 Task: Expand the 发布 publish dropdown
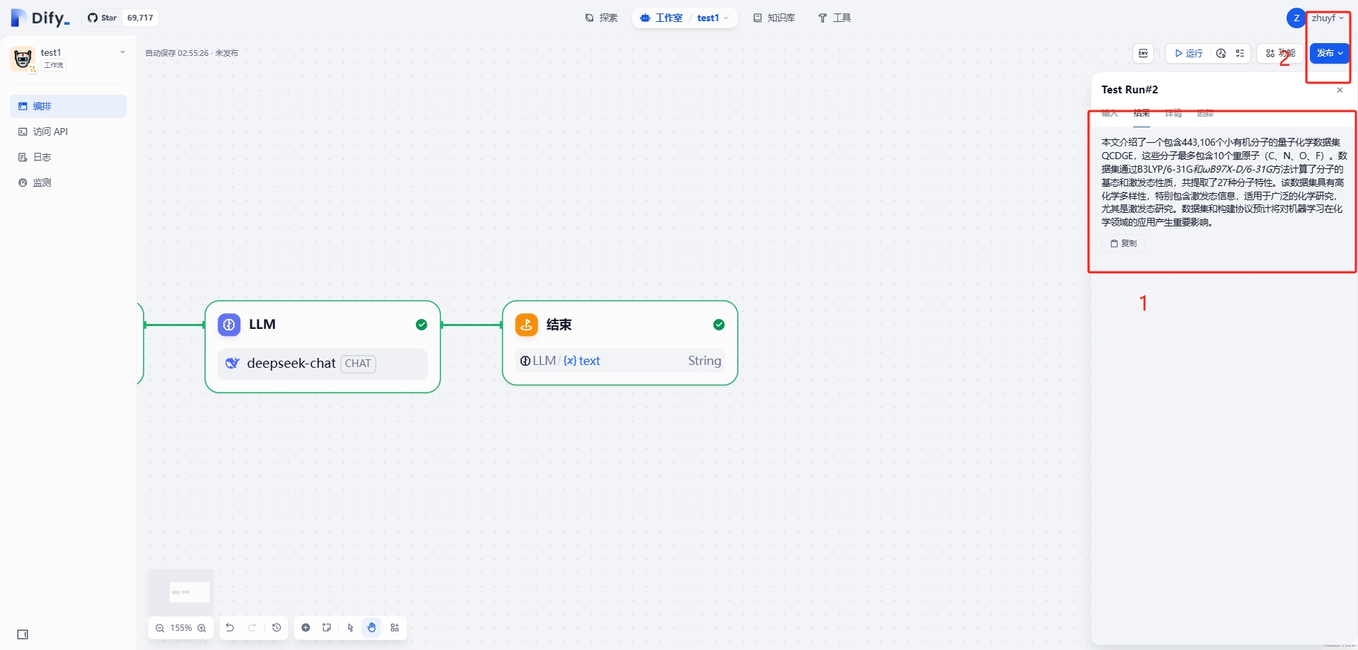click(x=1330, y=53)
